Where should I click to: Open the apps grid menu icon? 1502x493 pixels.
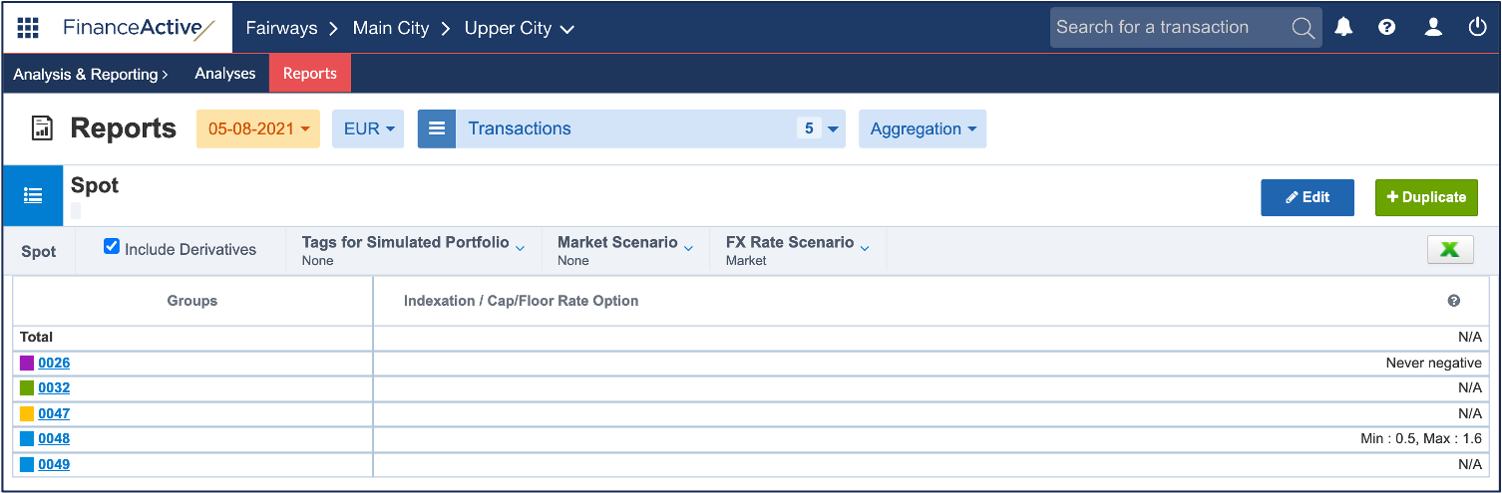click(x=28, y=27)
